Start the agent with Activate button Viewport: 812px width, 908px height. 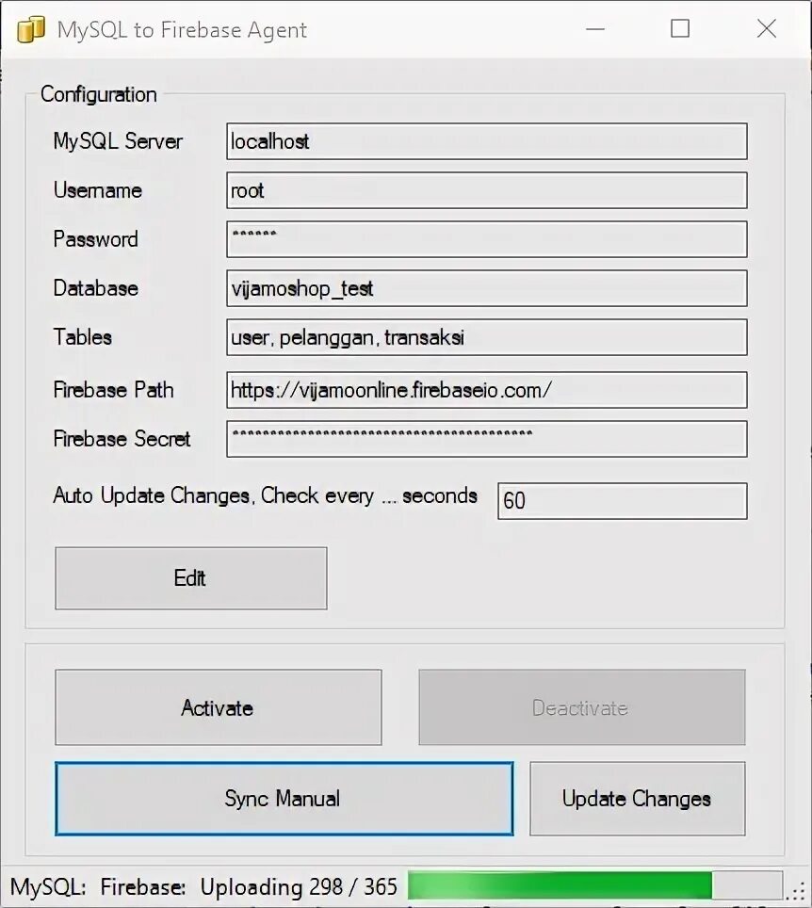pos(219,707)
